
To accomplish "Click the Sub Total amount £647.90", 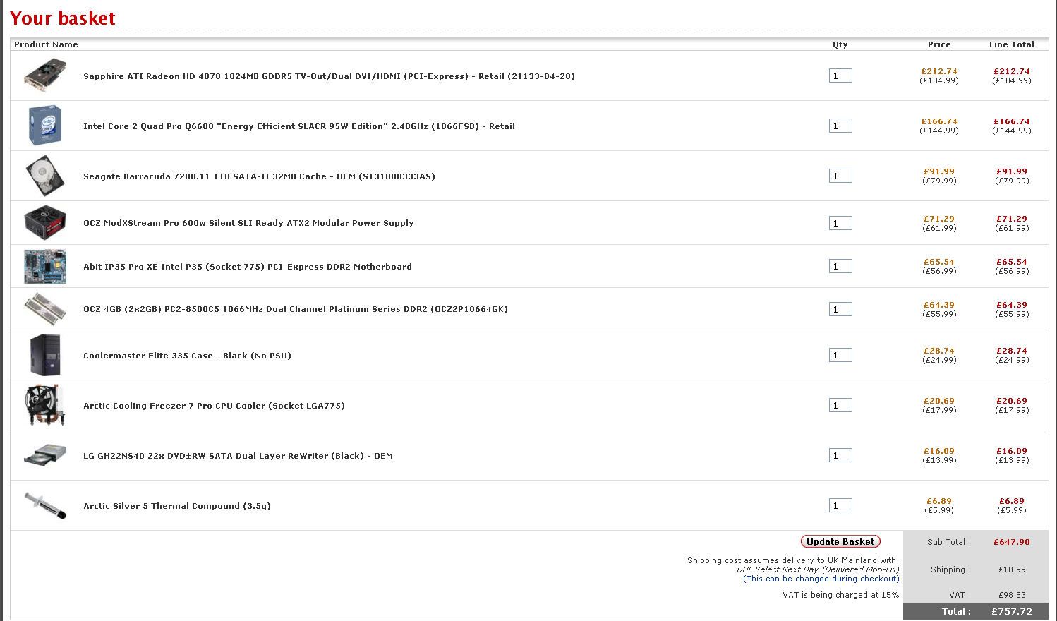I will 1012,543.
